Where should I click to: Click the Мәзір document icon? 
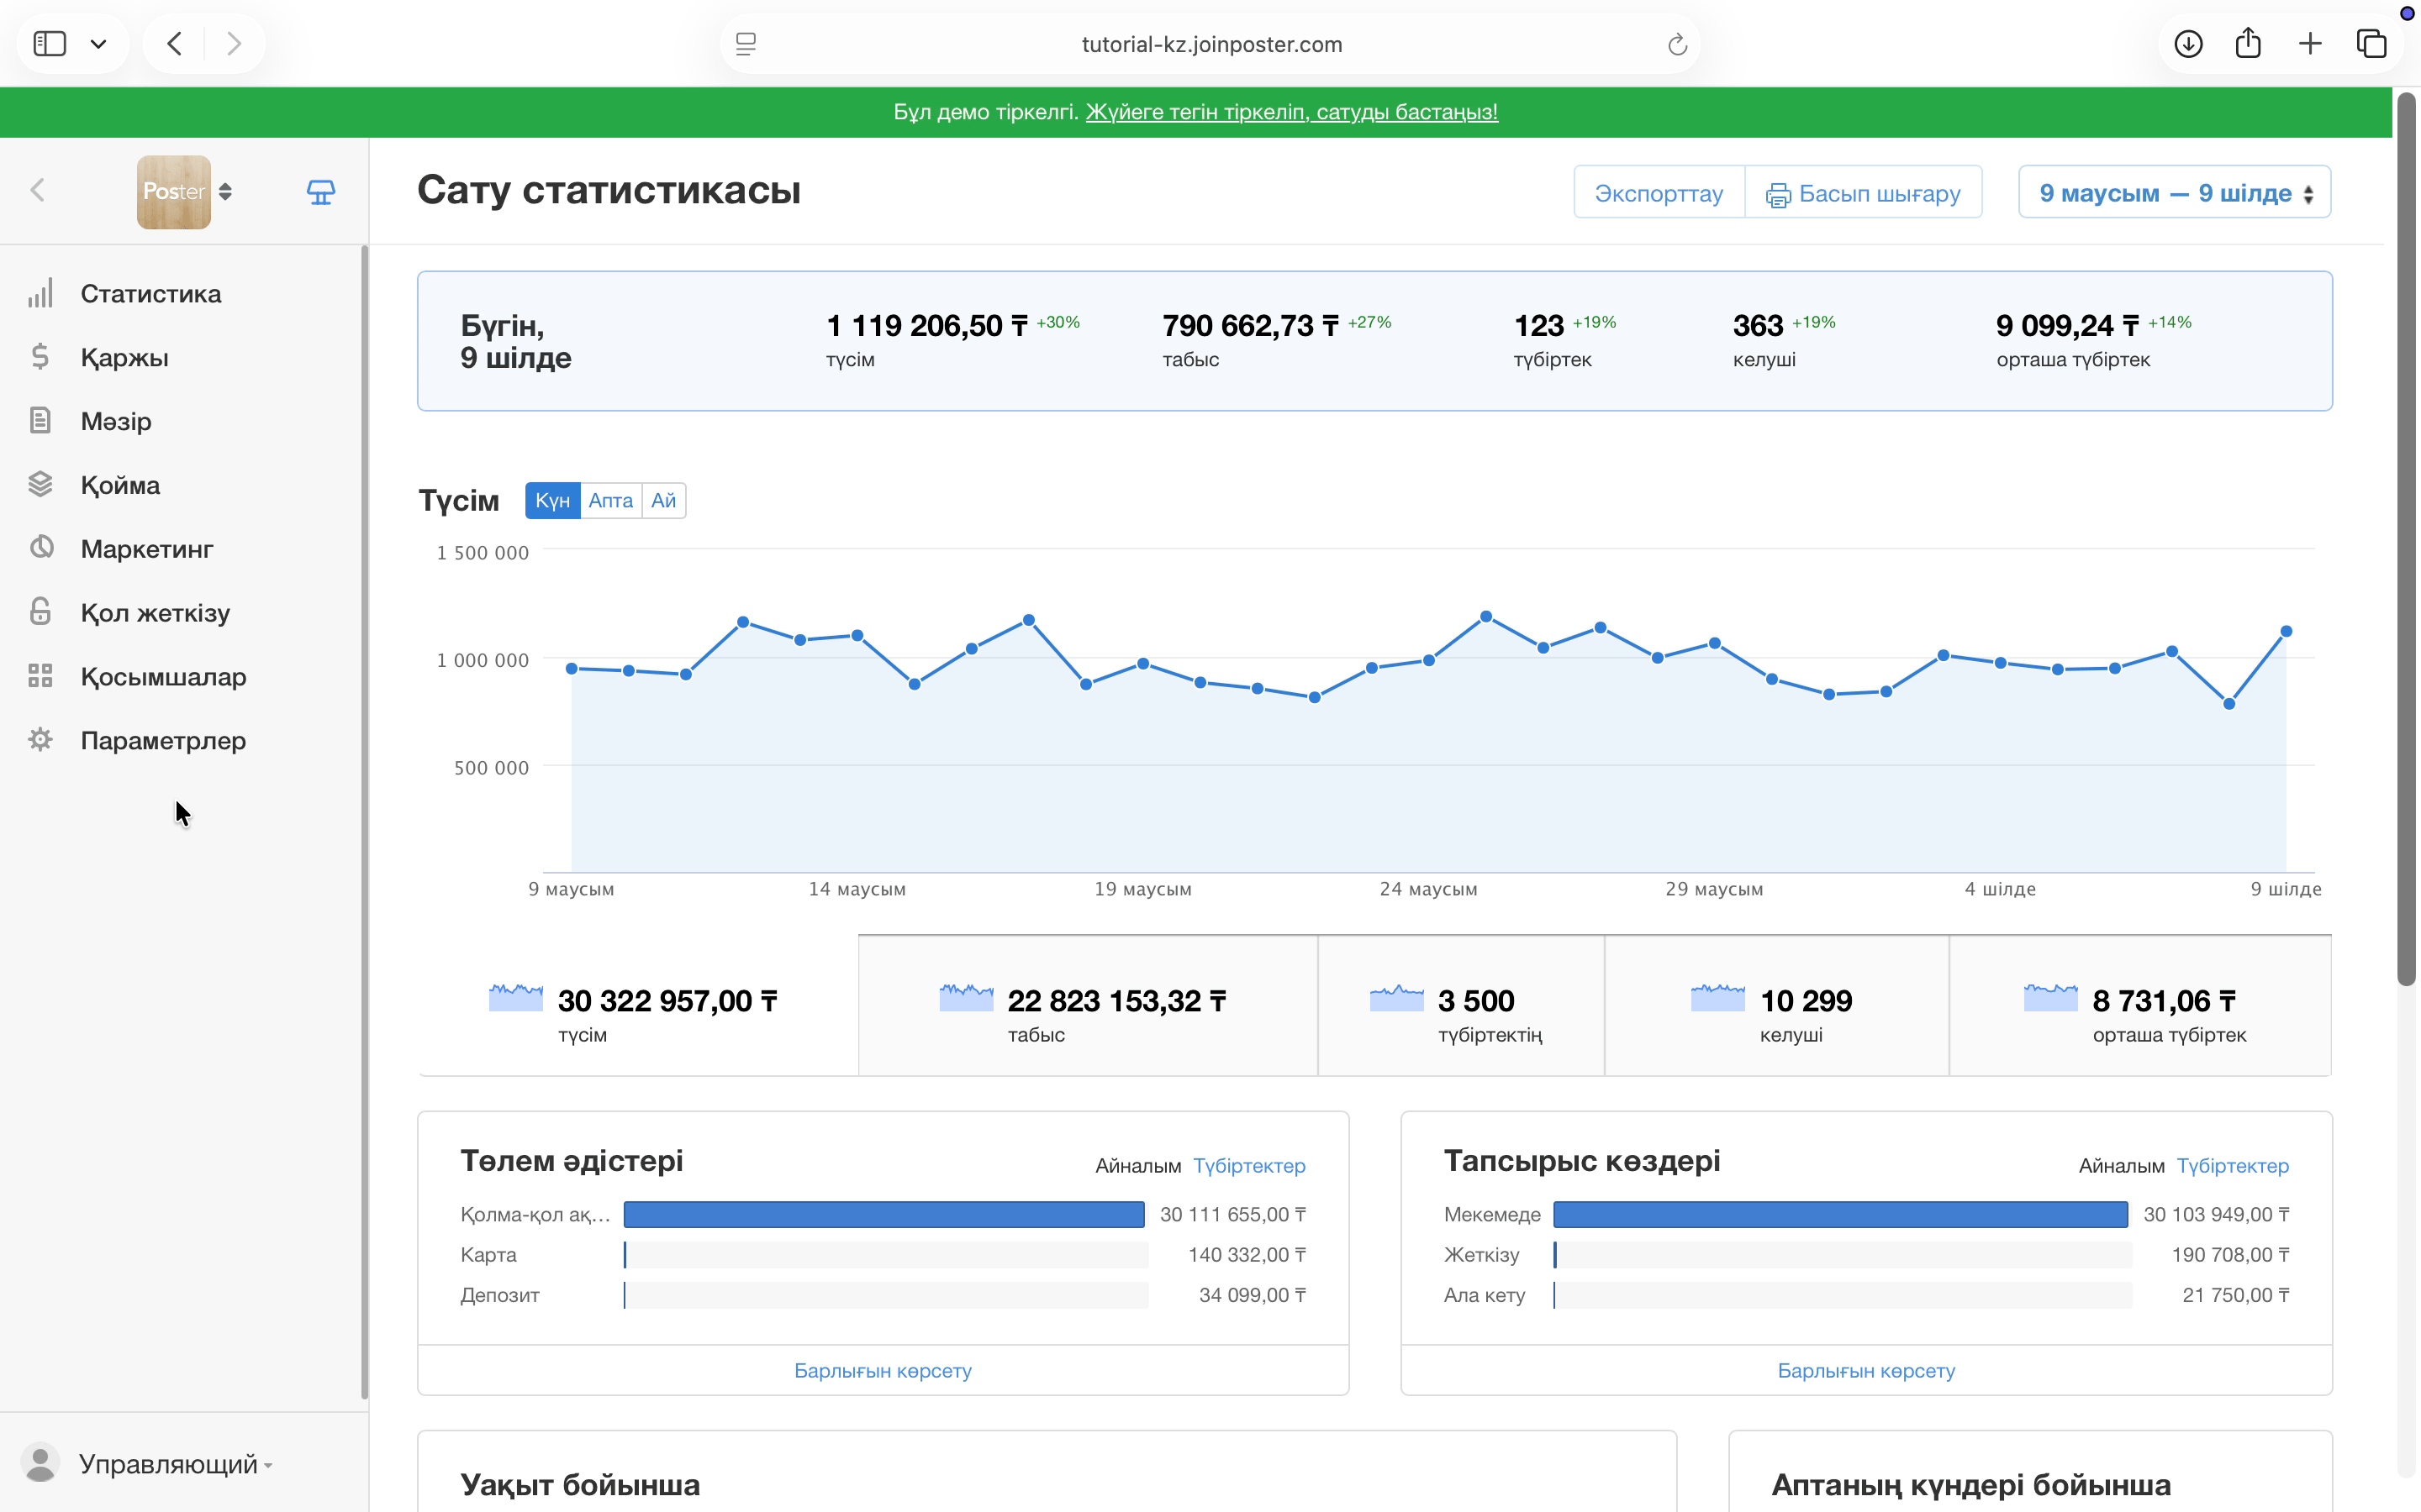pos(40,421)
